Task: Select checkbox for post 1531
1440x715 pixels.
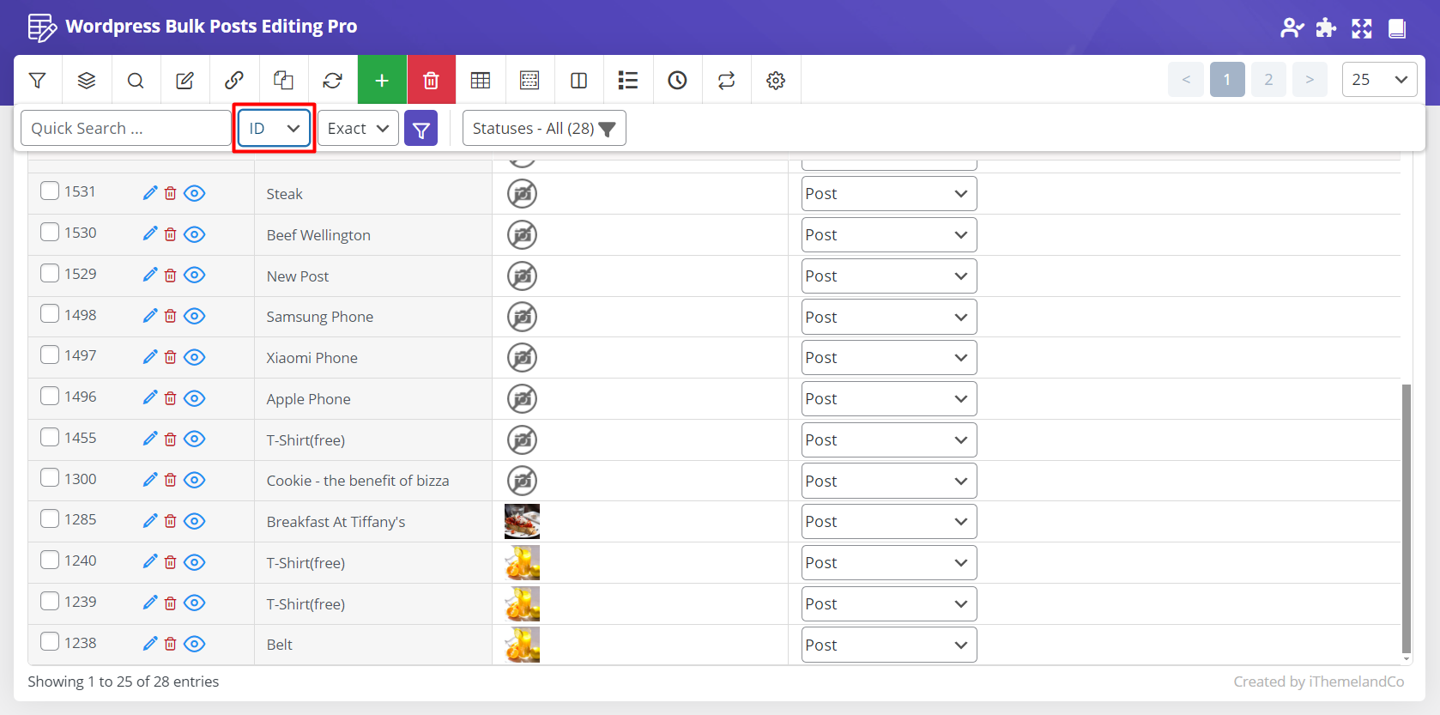Action: [x=50, y=191]
